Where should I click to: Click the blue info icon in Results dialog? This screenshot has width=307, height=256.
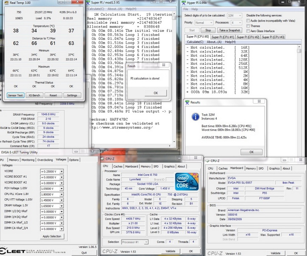coord(195,117)
